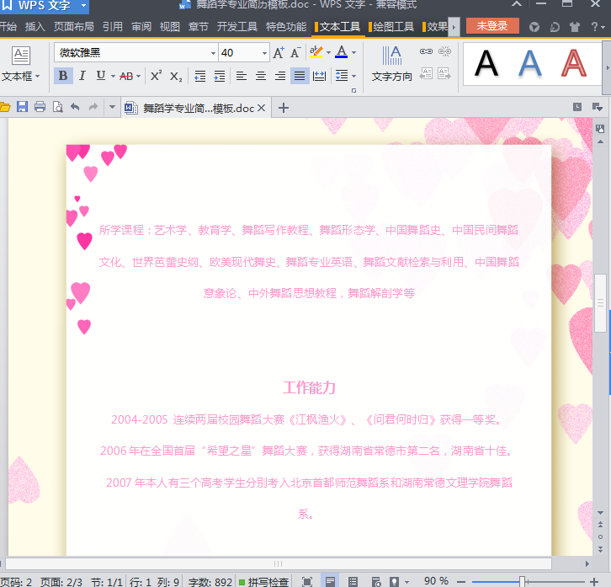This screenshot has width=611, height=587.
Task: Go to previous linked text box
Action: [426, 73]
